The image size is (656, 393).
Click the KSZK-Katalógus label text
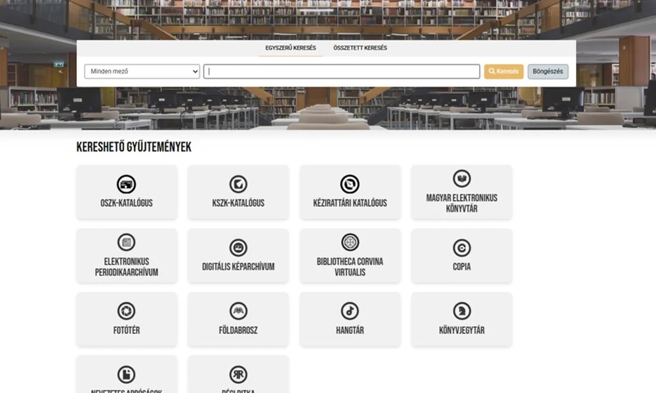point(238,203)
